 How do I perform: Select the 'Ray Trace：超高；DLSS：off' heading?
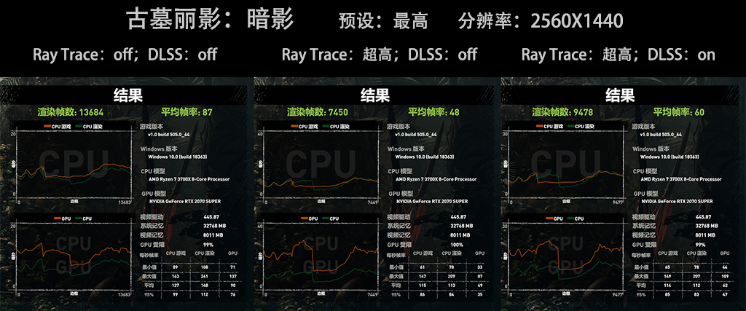[380, 55]
